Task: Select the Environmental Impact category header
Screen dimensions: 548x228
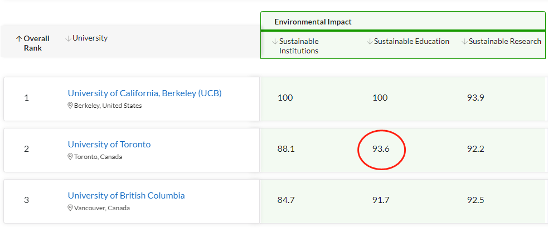Action: tap(313, 22)
